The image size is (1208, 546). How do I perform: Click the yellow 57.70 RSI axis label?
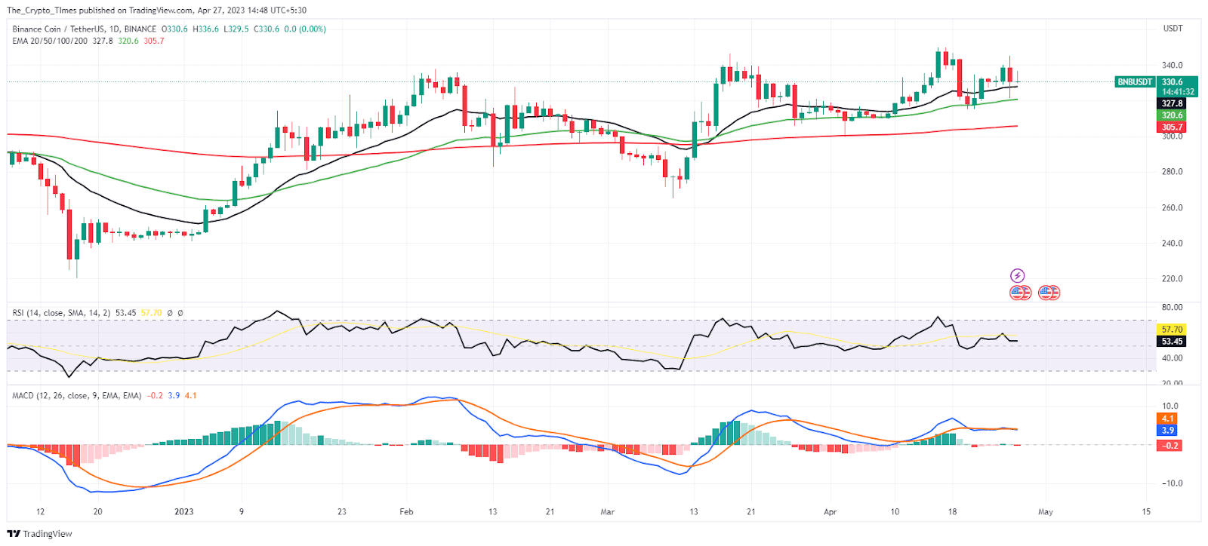tap(1172, 330)
